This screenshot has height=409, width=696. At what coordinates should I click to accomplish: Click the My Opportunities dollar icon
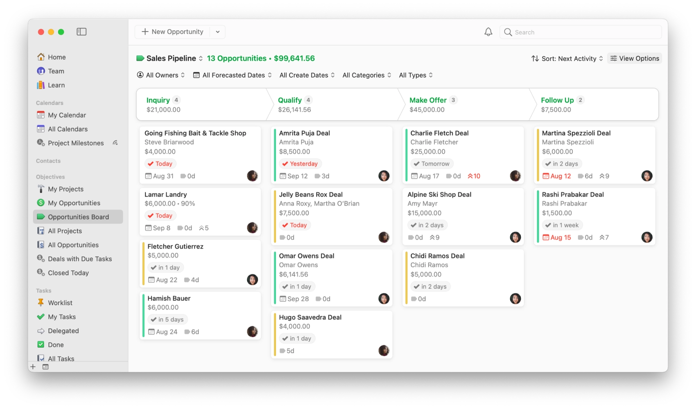click(41, 203)
